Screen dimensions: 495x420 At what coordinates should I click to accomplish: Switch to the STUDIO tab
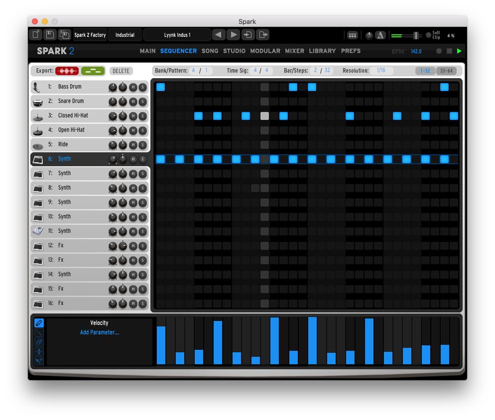[234, 51]
